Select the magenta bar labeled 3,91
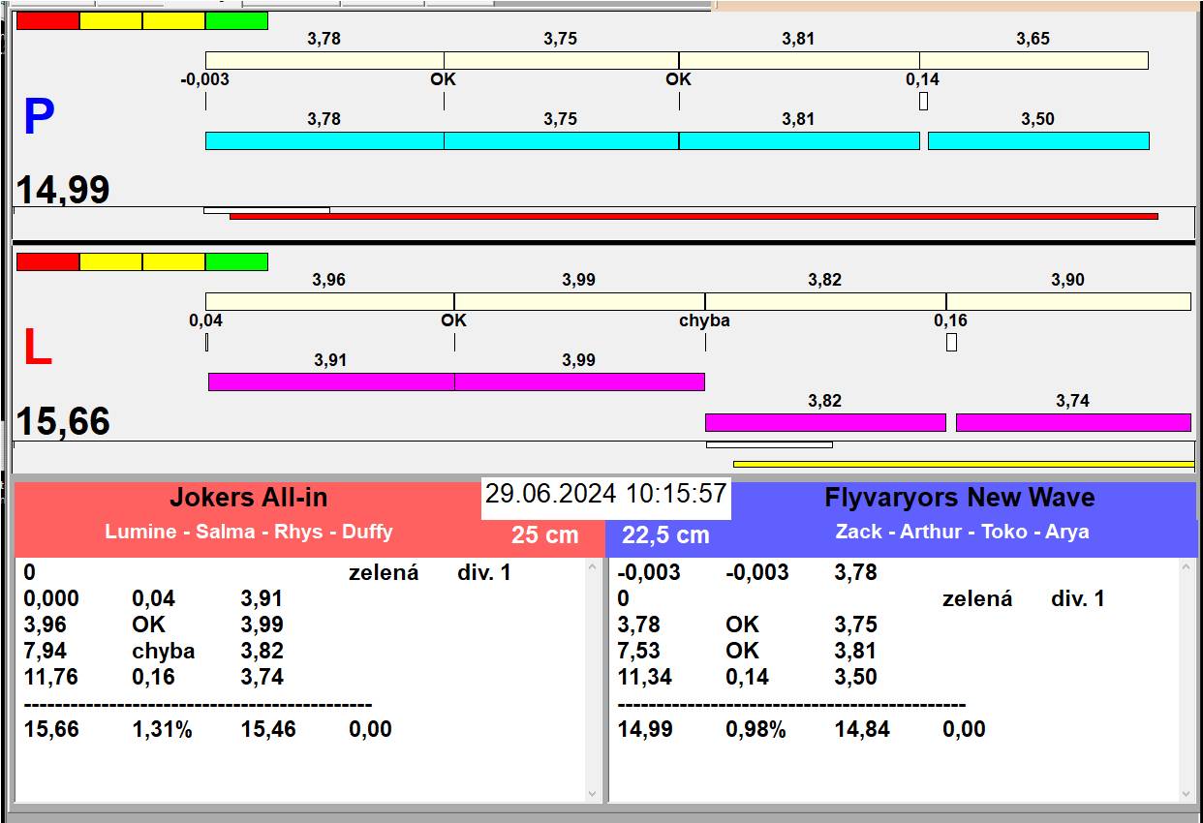The width and height of the screenshot is (1203, 823). tap(331, 381)
